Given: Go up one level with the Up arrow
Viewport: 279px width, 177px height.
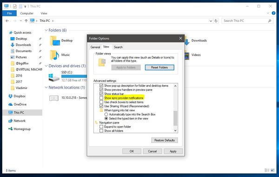Looking at the screenshot, I should pyautogui.click(x=26, y=21).
